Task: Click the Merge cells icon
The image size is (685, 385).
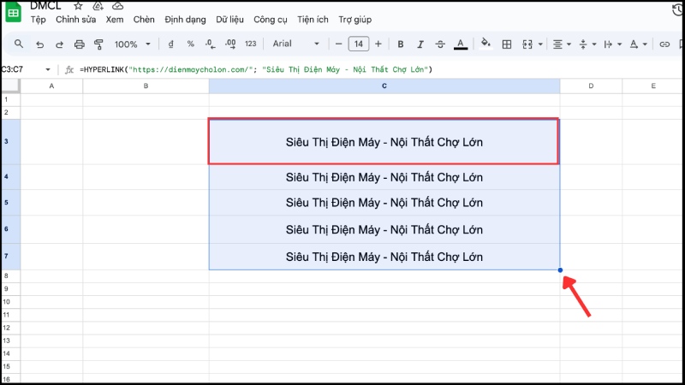Action: 527,44
